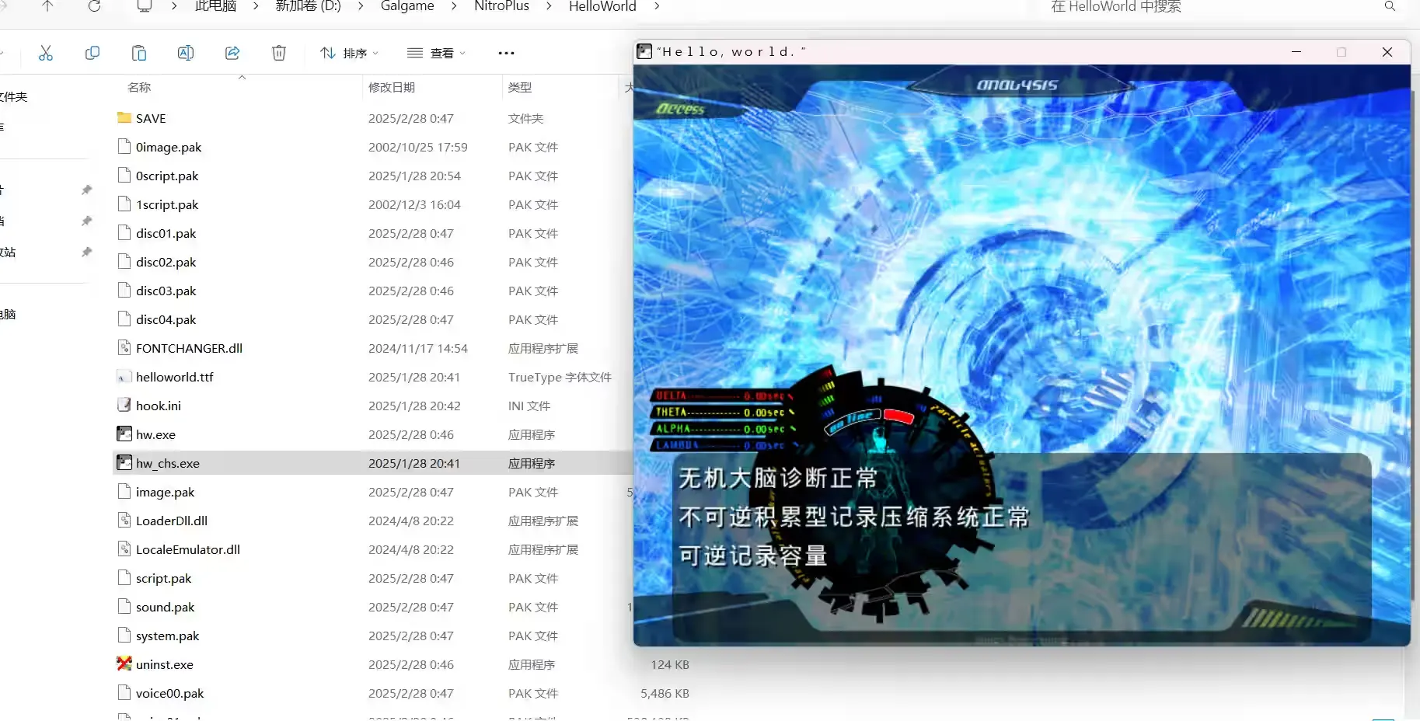Viewport: 1420px width, 721px height.
Task: Click the Rename icon in Explorer toolbar
Action: point(186,53)
